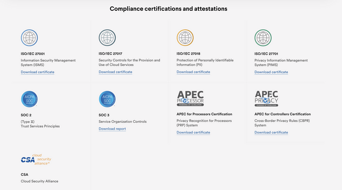The height and width of the screenshot is (190, 342).
Task: Click the AICPA SOC badge above SOC 3
Action: pos(107,99)
